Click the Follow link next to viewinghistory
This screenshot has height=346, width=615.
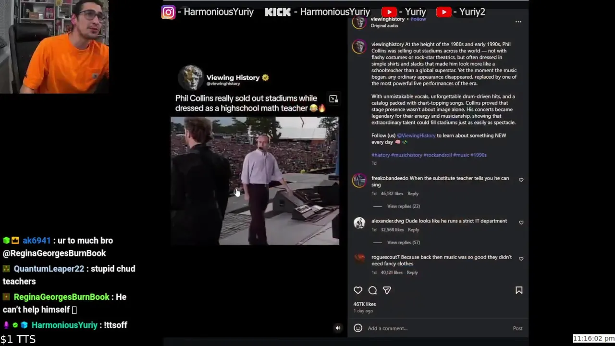coord(418,19)
